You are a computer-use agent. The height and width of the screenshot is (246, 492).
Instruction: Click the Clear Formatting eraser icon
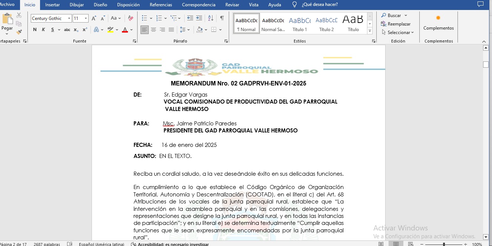tap(131, 18)
